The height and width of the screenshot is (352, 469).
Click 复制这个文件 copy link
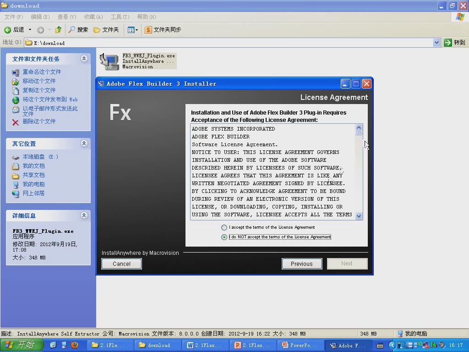tap(39, 90)
